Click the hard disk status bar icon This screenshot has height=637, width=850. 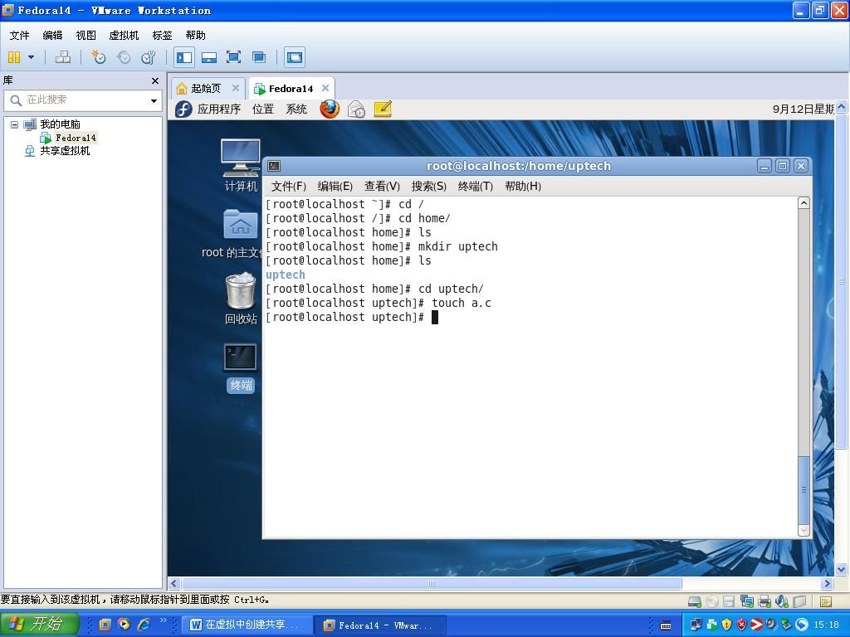click(x=695, y=601)
